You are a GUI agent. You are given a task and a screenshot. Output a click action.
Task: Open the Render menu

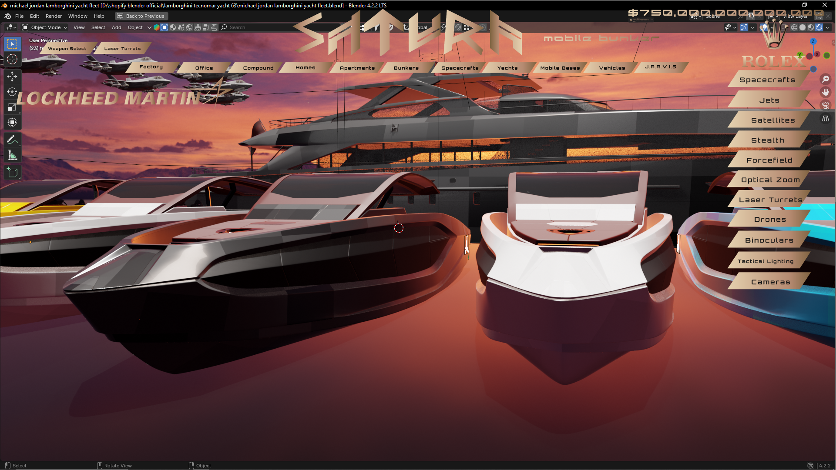[x=54, y=16]
